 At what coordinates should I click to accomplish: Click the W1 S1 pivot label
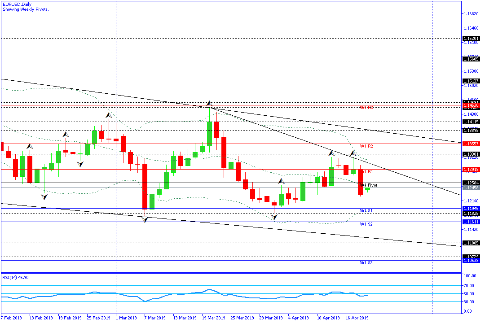click(x=366, y=211)
